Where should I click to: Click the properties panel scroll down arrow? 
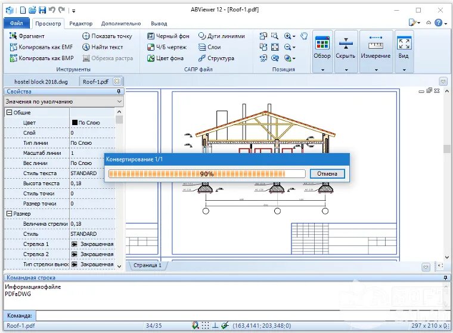coord(119,266)
